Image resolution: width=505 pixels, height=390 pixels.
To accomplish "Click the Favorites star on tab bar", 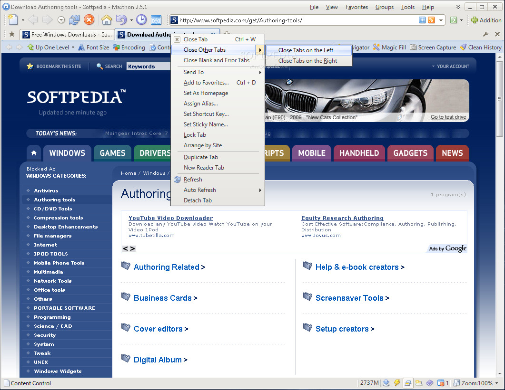I will pyautogui.click(x=12, y=34).
